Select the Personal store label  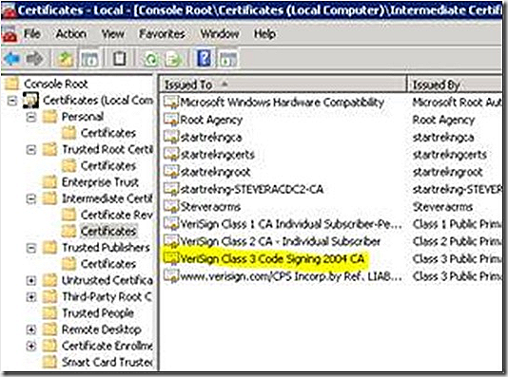[83, 117]
